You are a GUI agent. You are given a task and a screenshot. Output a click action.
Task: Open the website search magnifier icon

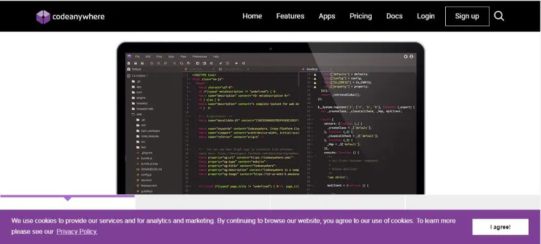coord(499,16)
